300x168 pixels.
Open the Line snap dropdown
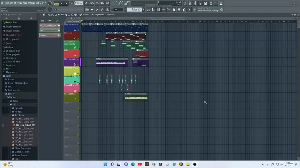click(118, 10)
